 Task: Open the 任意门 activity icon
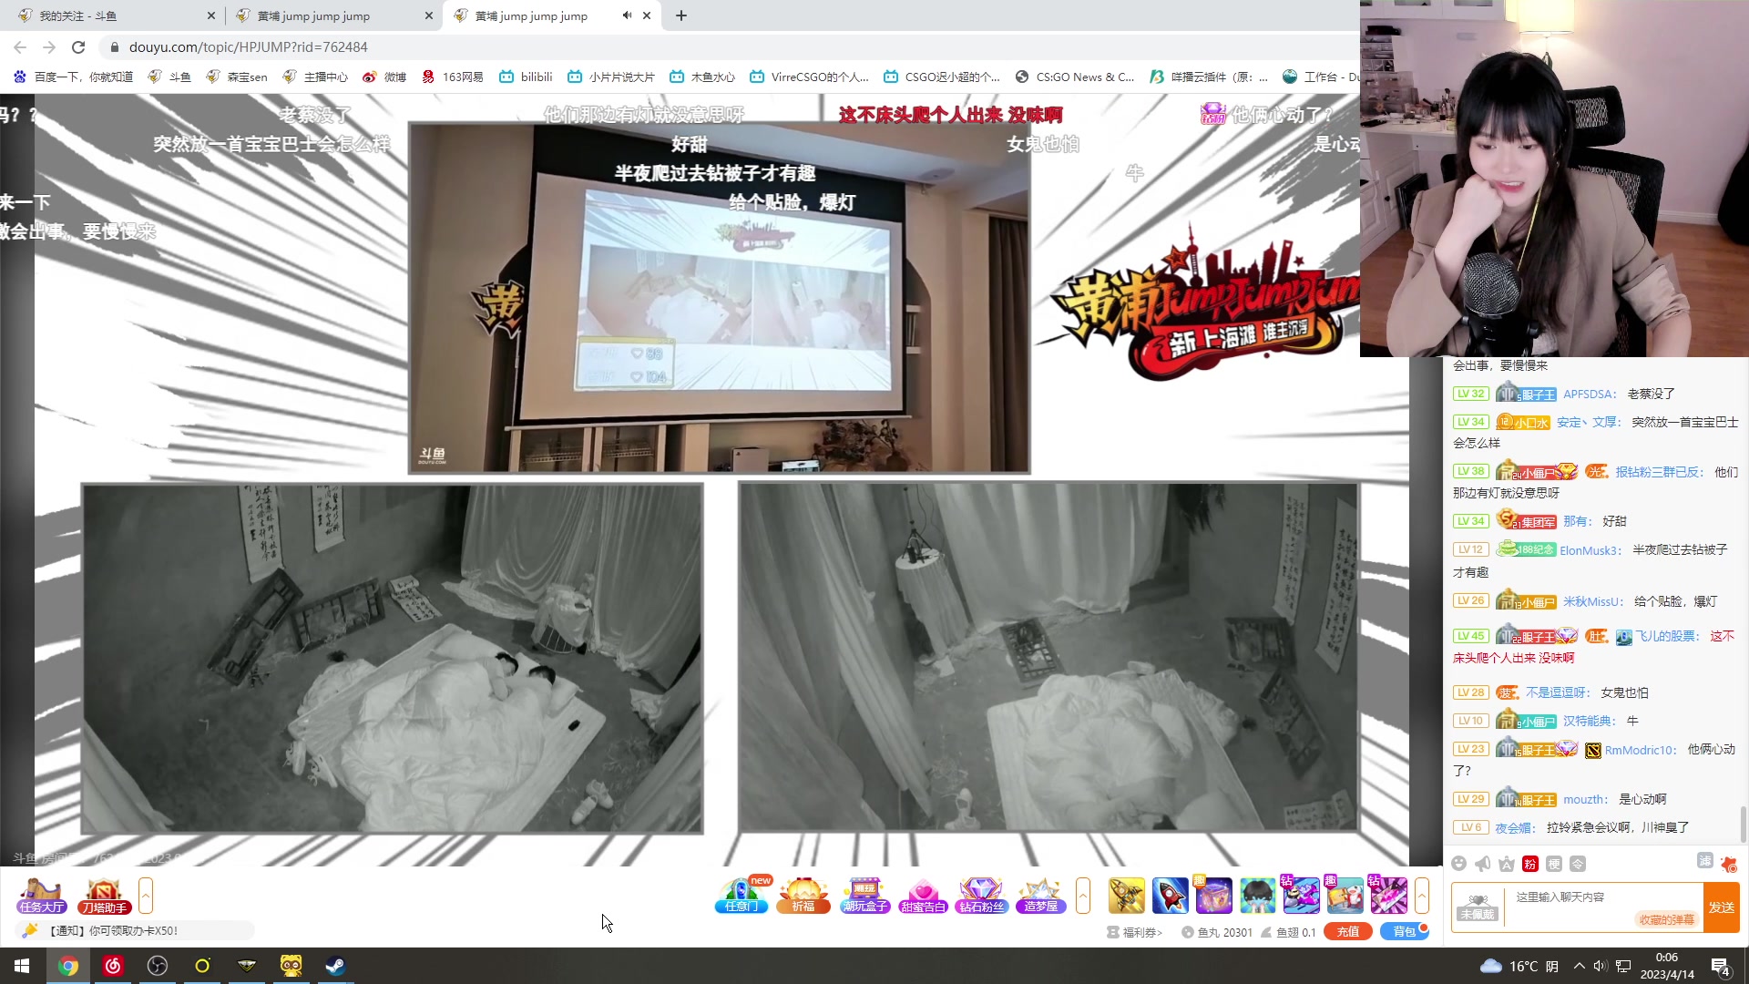click(x=742, y=896)
